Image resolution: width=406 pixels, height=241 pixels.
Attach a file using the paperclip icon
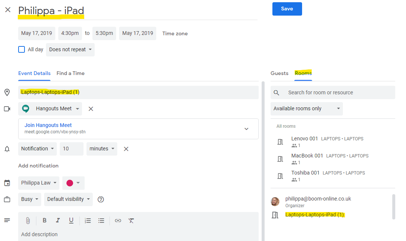tap(28, 220)
